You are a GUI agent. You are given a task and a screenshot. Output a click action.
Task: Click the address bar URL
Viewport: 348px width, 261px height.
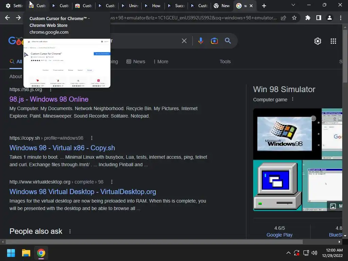point(193,18)
